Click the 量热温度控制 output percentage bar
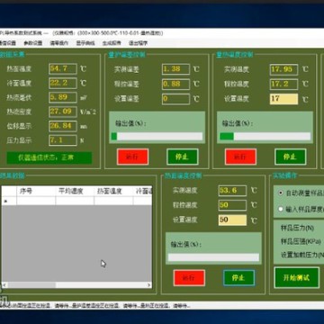324x324 pixels. tap(265, 137)
